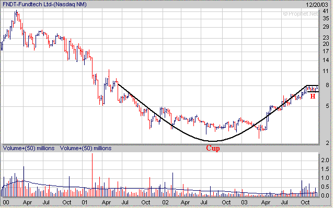This screenshot has height=208, width=334.
Task: Click the tallest red volume spike bar
Action: tap(92, 175)
